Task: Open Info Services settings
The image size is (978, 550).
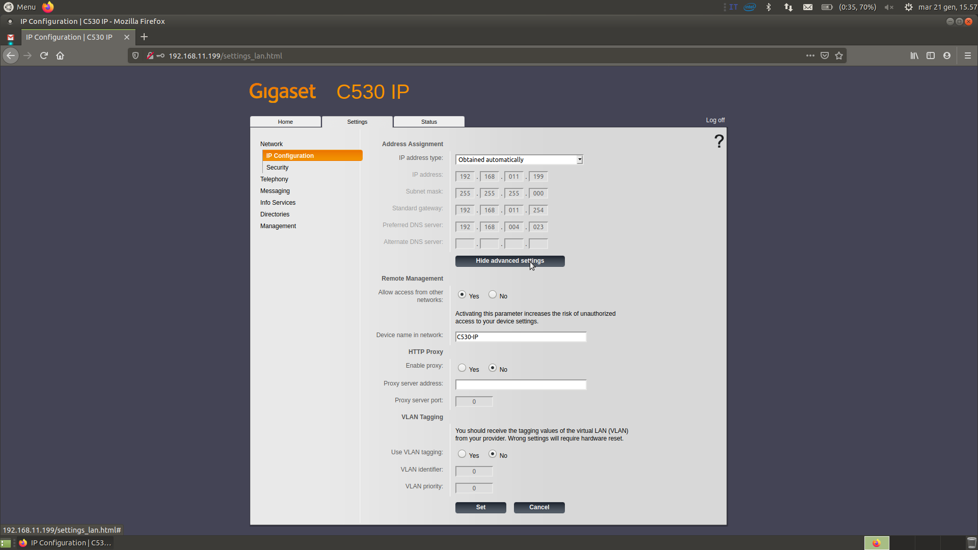Action: click(278, 203)
